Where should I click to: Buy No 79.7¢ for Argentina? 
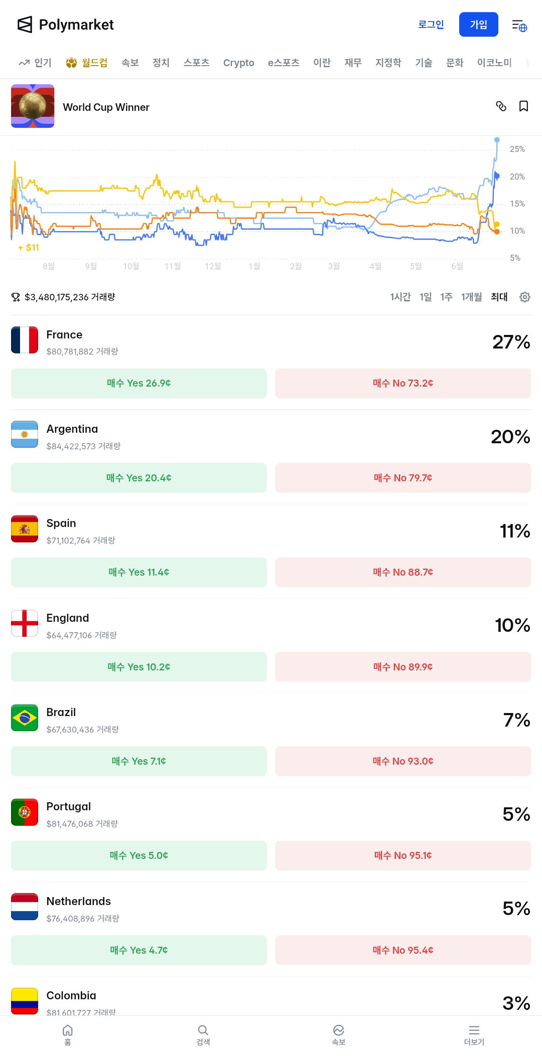[403, 478]
